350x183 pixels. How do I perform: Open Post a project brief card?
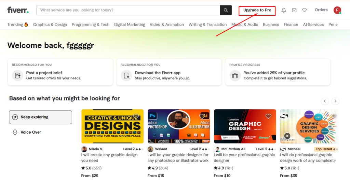point(60,72)
